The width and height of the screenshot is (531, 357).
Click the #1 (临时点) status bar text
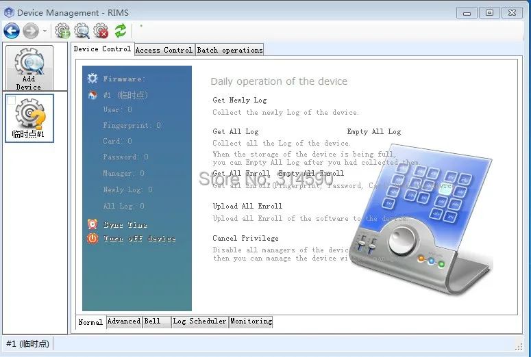(x=28, y=344)
